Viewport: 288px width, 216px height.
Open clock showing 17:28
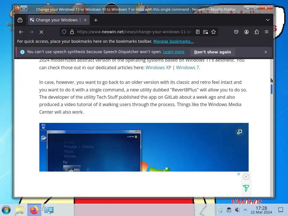pyautogui.click(x=261, y=210)
